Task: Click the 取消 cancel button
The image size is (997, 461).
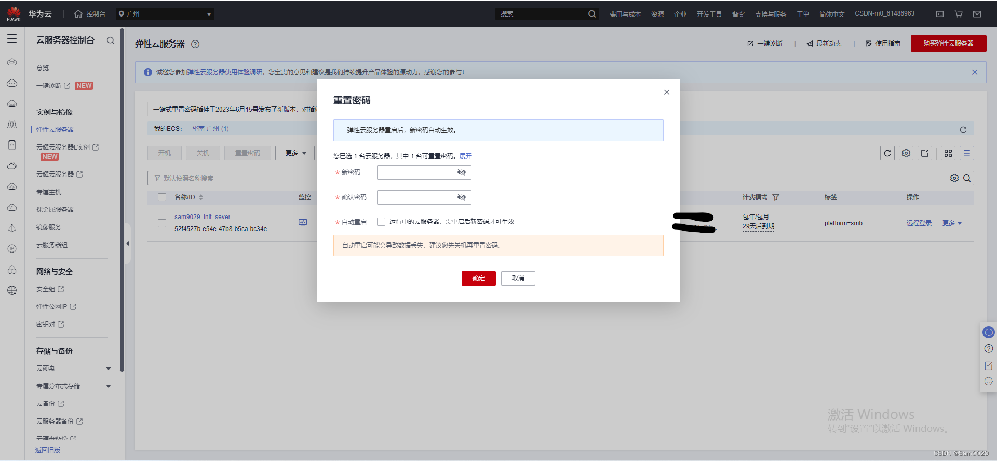Action: 518,278
